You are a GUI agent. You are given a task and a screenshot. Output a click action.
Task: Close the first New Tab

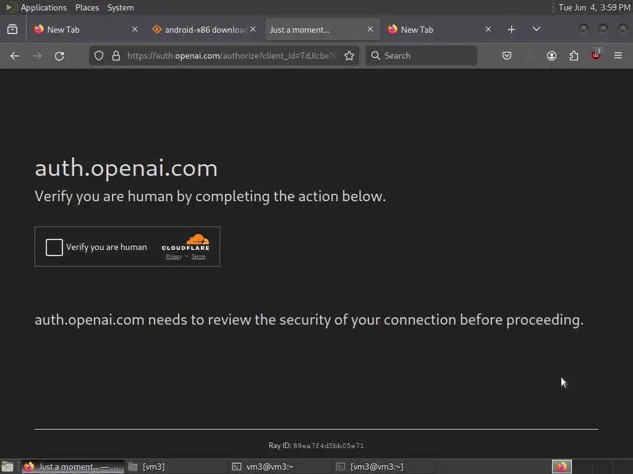click(135, 30)
